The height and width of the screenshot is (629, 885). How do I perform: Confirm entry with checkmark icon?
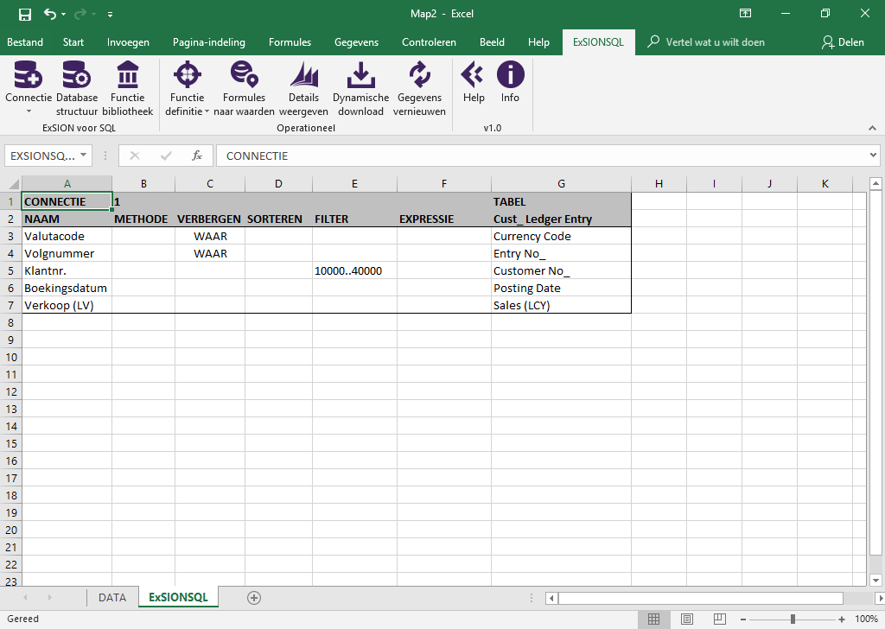pos(166,156)
